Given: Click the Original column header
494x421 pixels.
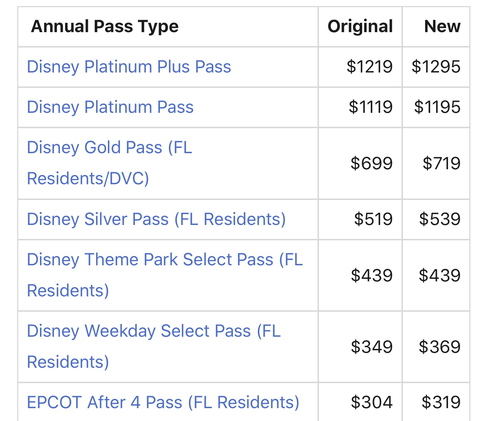Looking at the screenshot, I should point(360,26).
